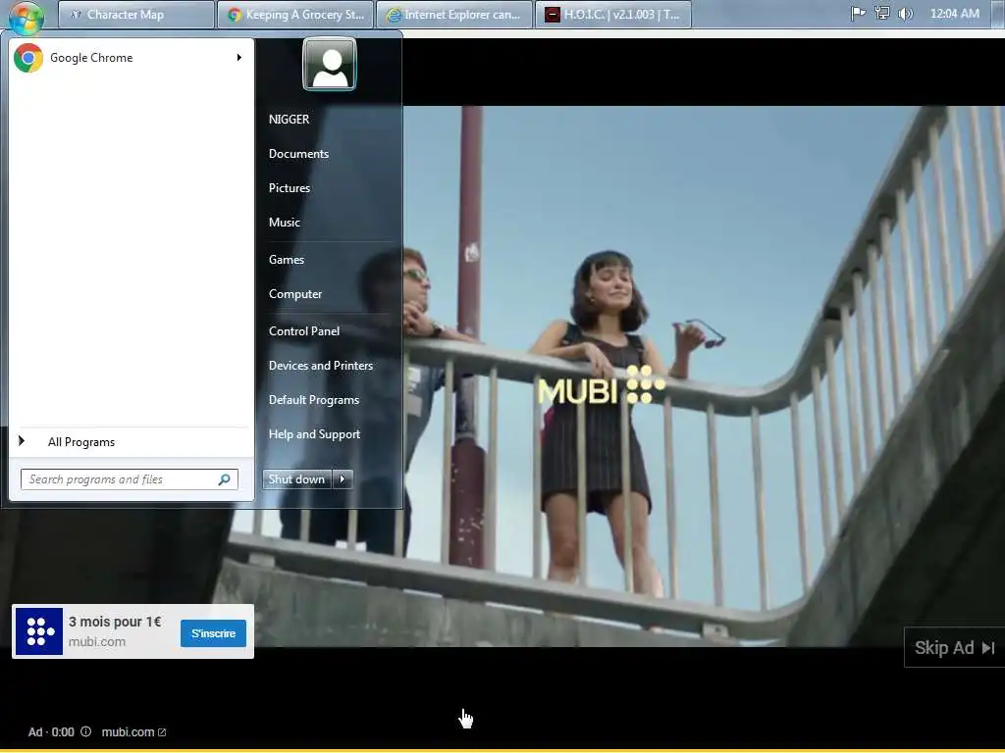Expand All Programs list
Screen dimensions: 1005x753
pyautogui.click(x=132, y=442)
